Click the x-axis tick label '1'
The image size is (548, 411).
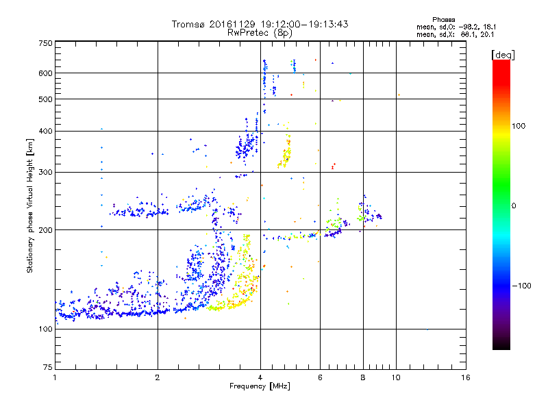click(55, 377)
